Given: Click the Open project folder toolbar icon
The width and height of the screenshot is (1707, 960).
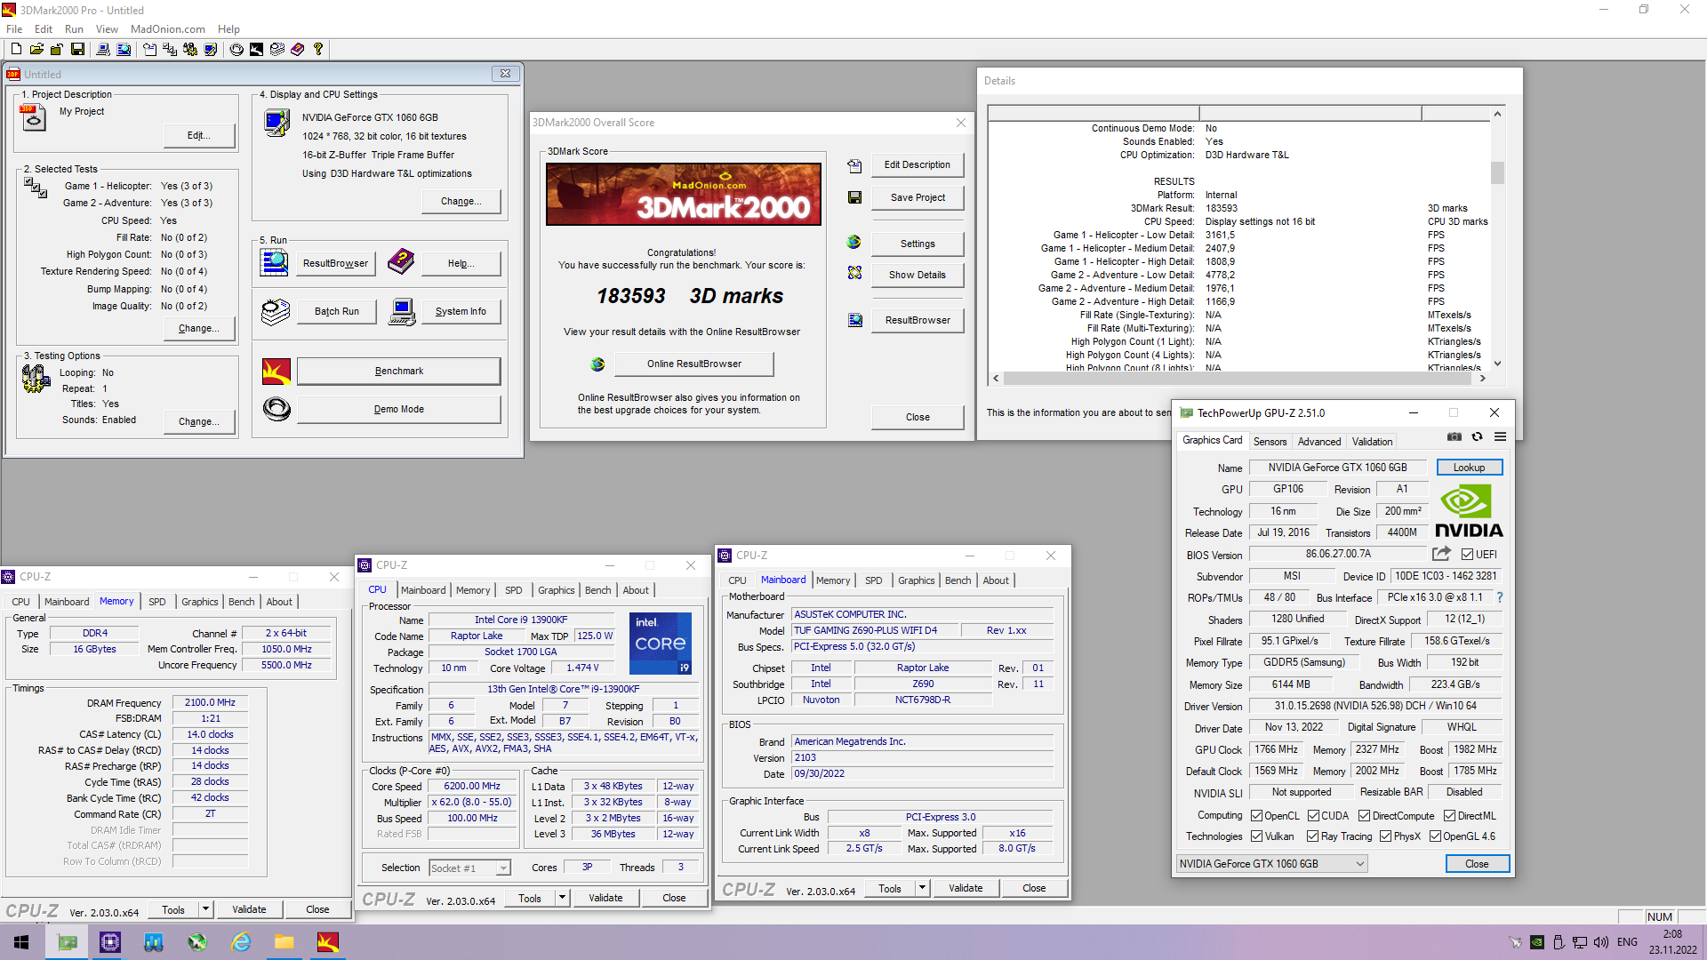Looking at the screenshot, I should point(36,50).
